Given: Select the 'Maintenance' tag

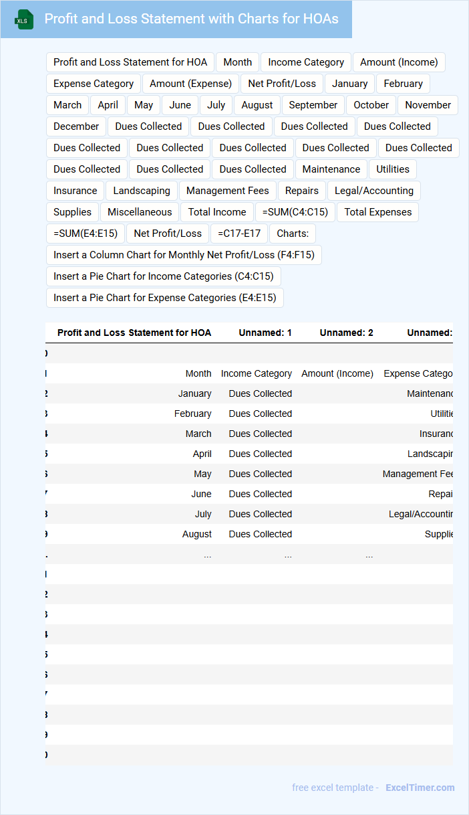Looking at the screenshot, I should tap(331, 169).
